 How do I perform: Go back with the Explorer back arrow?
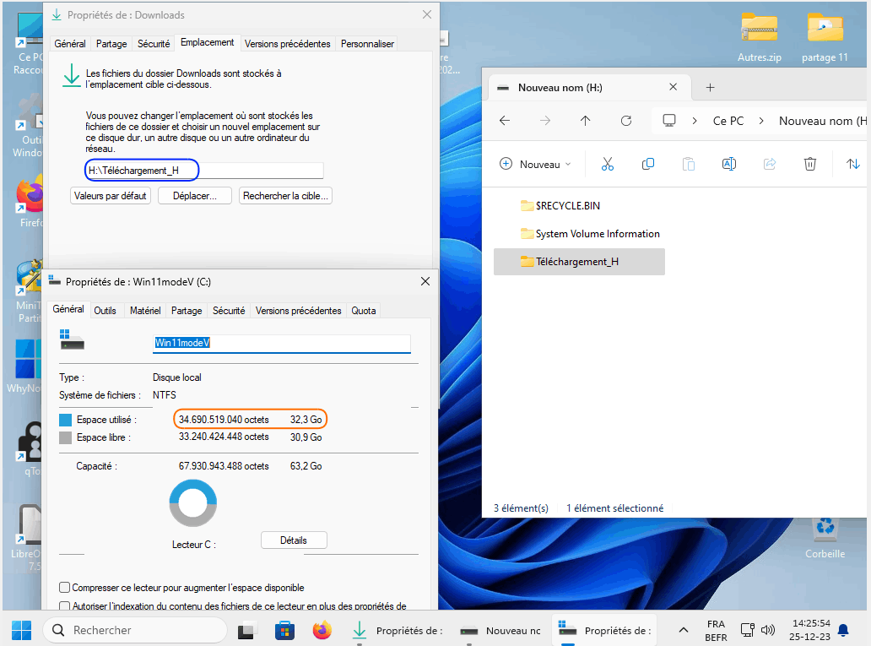pyautogui.click(x=505, y=121)
